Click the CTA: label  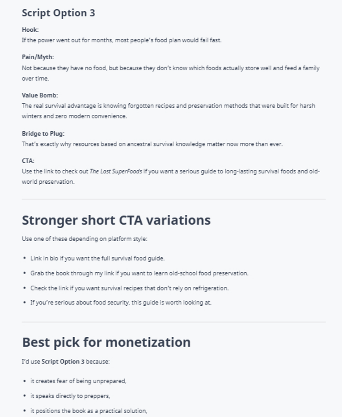coord(28,161)
